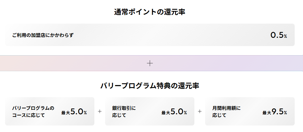The image size is (303, 132).
Task: Click the 月間利用額に応じて label
Action: click(x=226, y=112)
